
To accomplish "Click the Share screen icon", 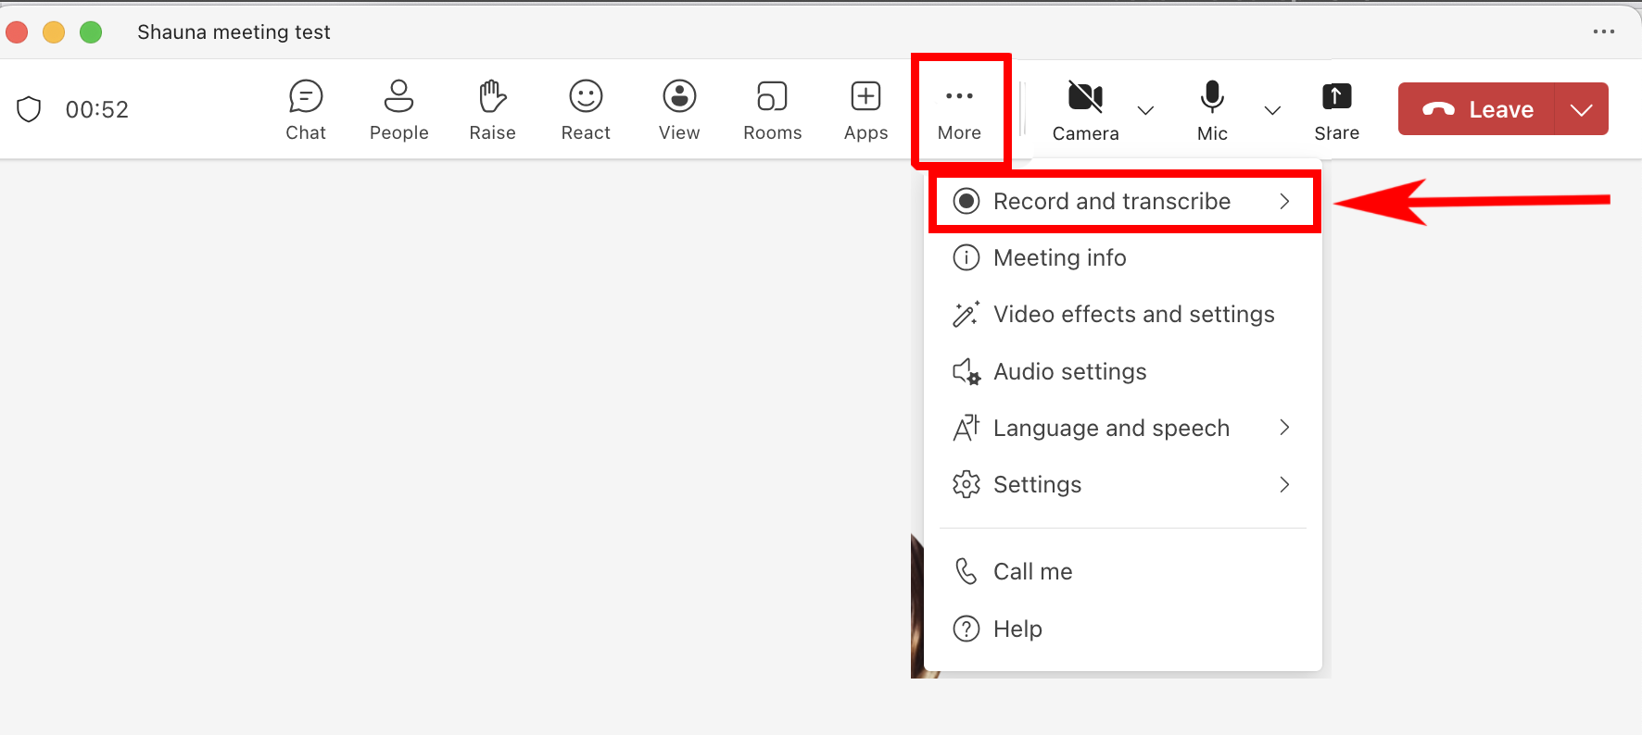I will 1336,109.
